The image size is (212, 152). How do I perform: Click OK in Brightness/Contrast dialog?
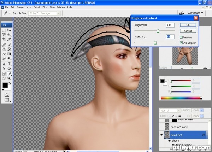(188, 25)
